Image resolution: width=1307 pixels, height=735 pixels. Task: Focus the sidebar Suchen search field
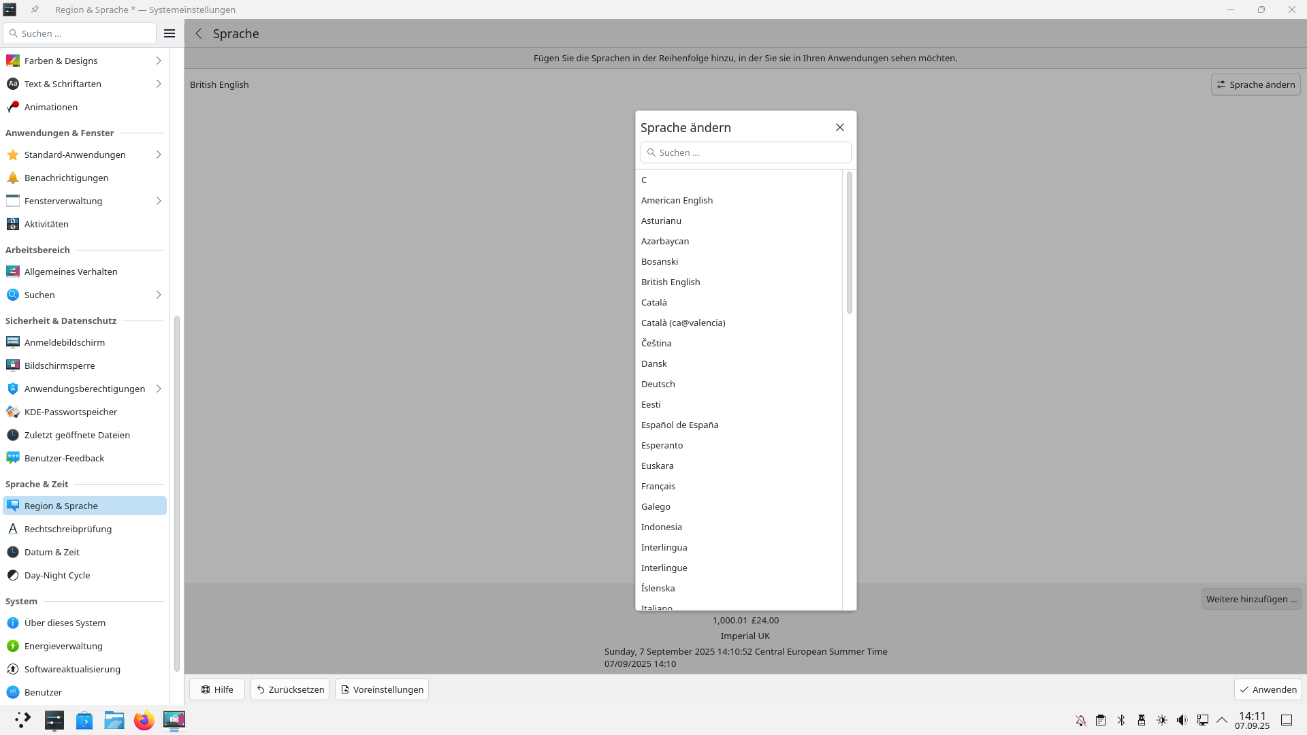point(80,33)
